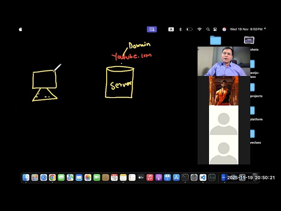Select the presenter's video tile in Zoom panel
The height and width of the screenshot is (211, 281).
click(224, 62)
